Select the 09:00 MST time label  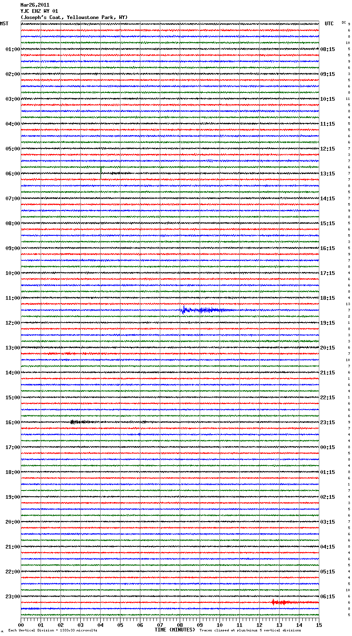click(x=13, y=248)
